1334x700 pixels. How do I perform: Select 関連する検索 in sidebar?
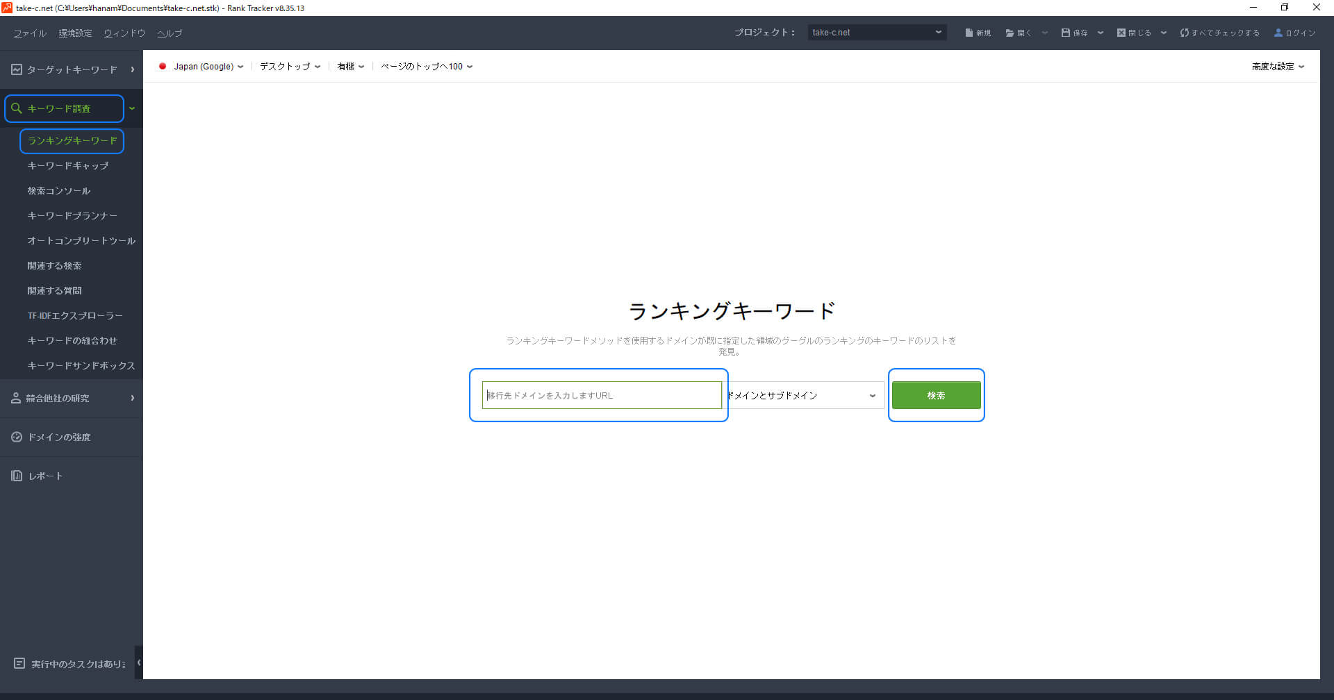54,265
